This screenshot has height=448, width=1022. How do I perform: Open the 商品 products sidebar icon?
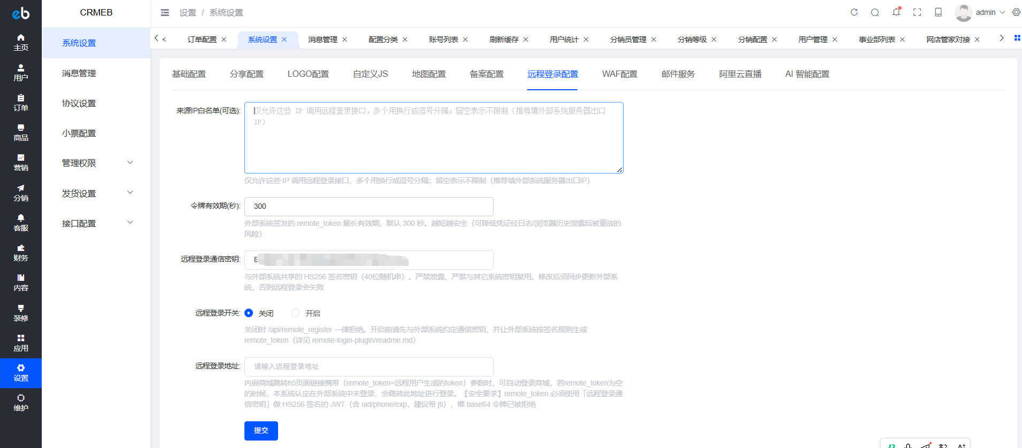[21, 132]
